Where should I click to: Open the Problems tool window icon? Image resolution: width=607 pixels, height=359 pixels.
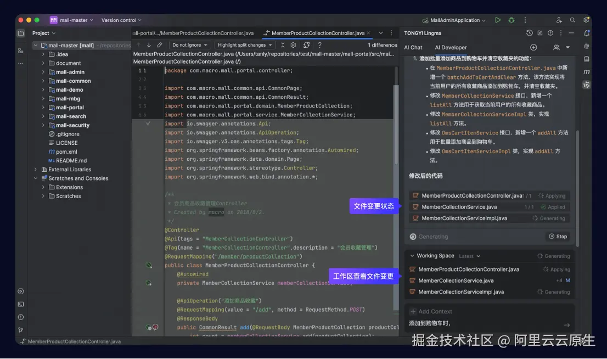(21, 317)
